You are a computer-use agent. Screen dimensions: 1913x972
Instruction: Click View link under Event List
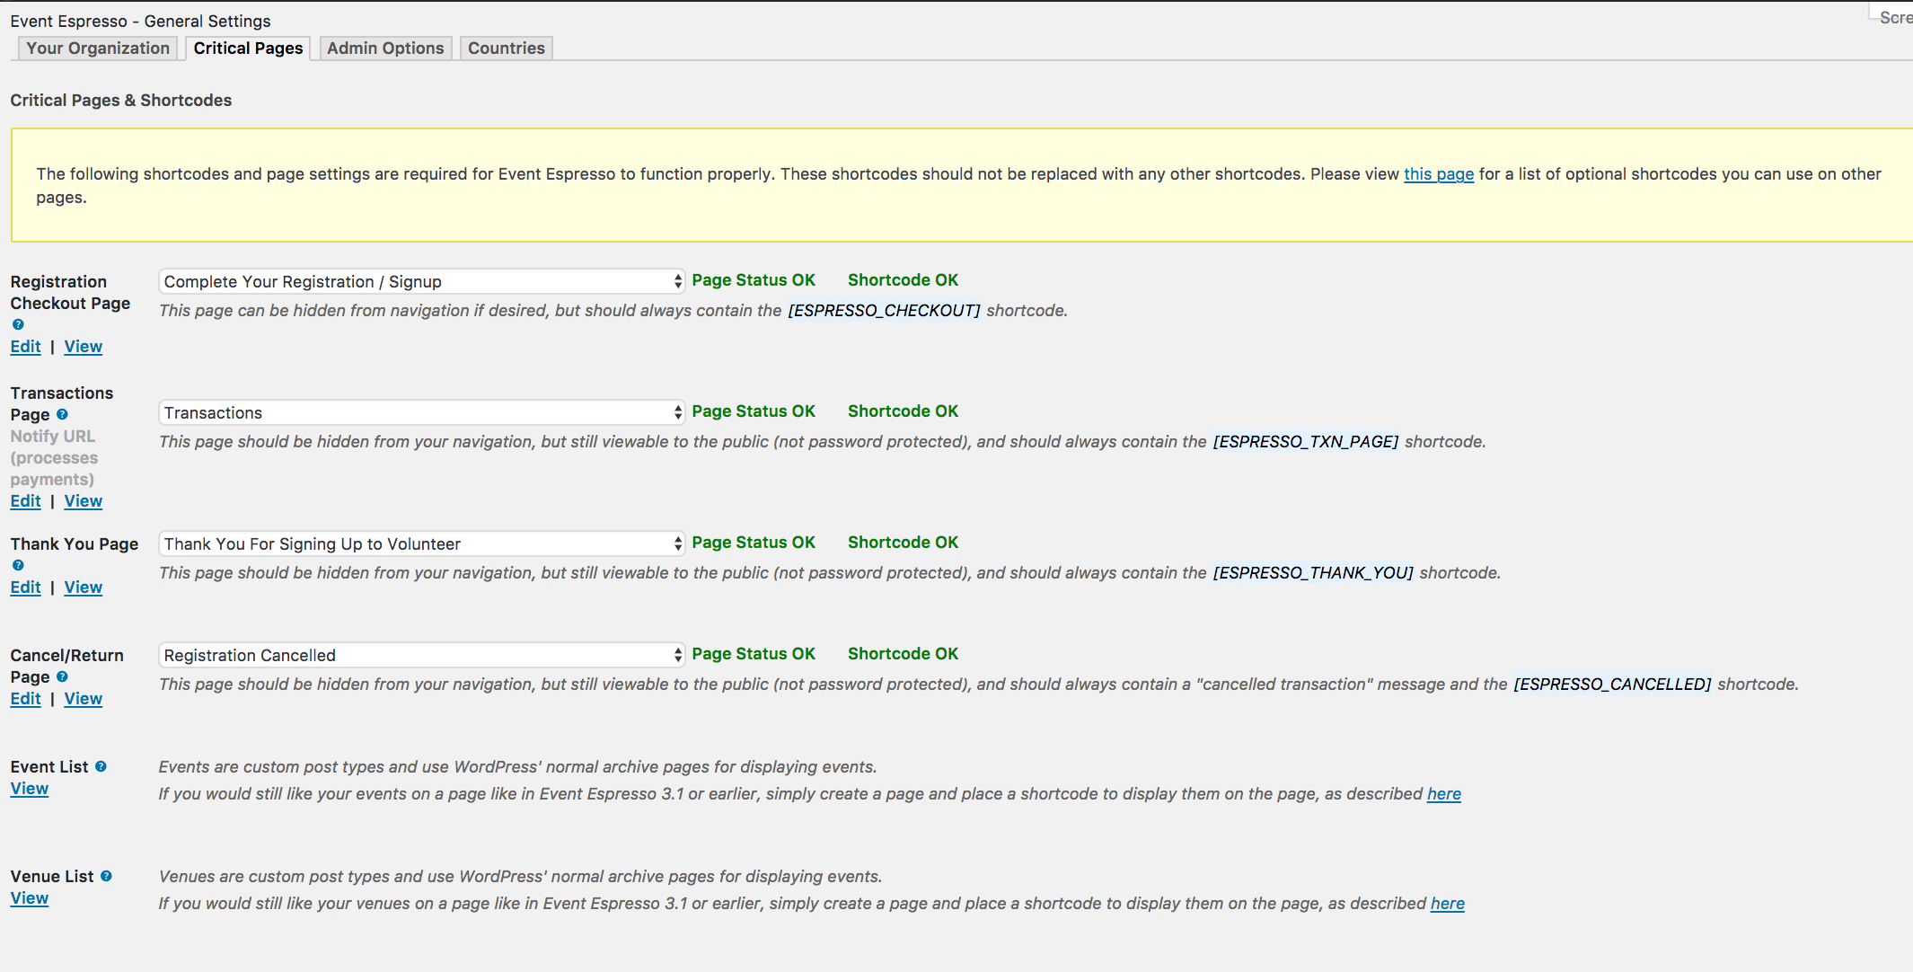click(30, 789)
